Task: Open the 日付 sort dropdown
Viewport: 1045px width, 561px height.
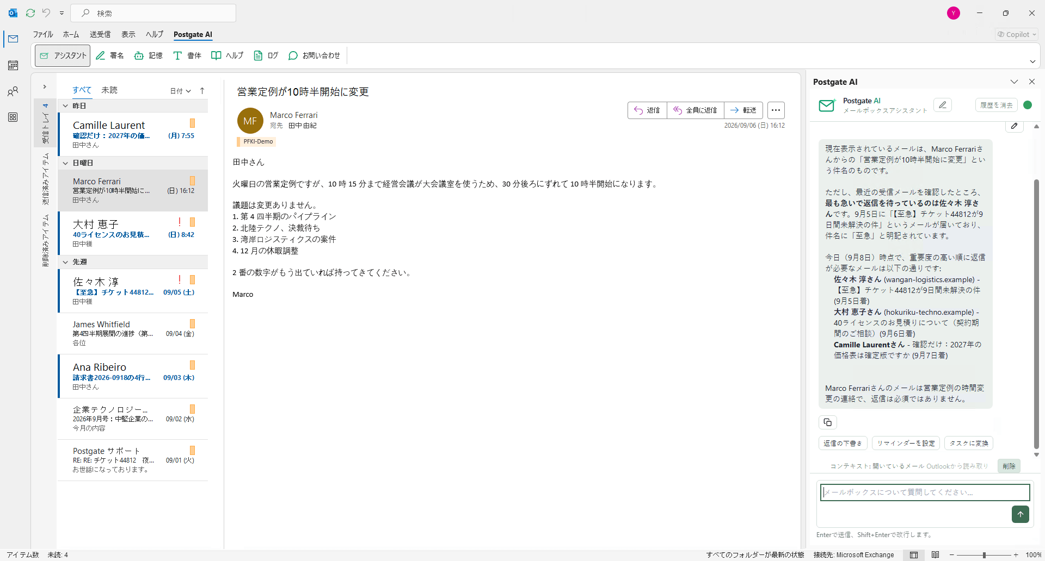Action: pyautogui.click(x=181, y=91)
